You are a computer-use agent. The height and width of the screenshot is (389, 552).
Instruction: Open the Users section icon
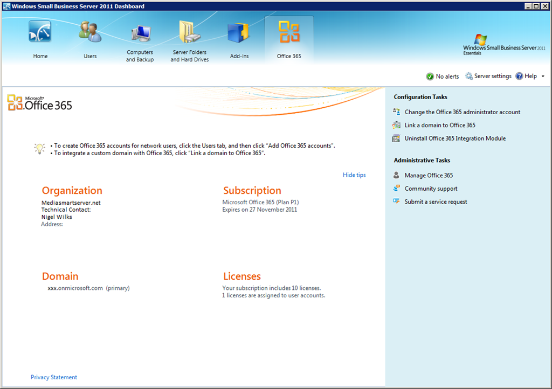[90, 32]
